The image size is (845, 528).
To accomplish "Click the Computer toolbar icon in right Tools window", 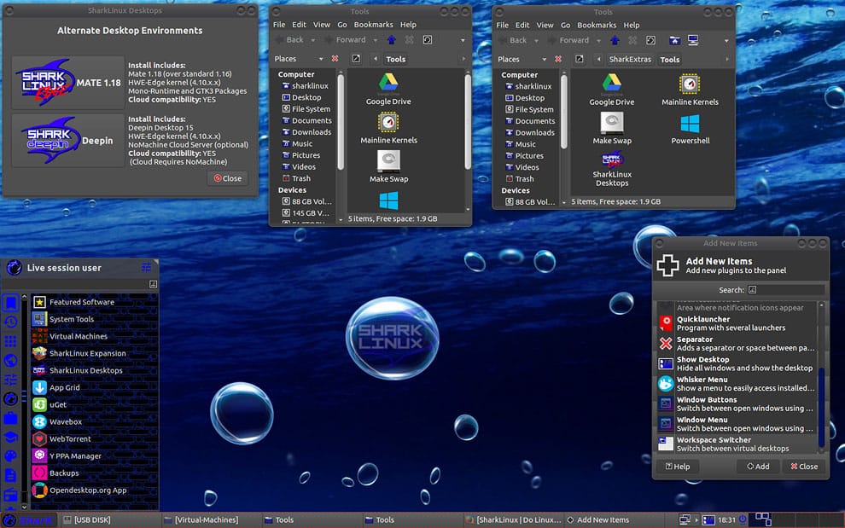I will click(693, 40).
